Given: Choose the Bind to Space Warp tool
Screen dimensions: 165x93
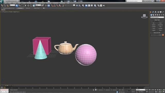Looking at the screenshot, I should click(7, 5).
